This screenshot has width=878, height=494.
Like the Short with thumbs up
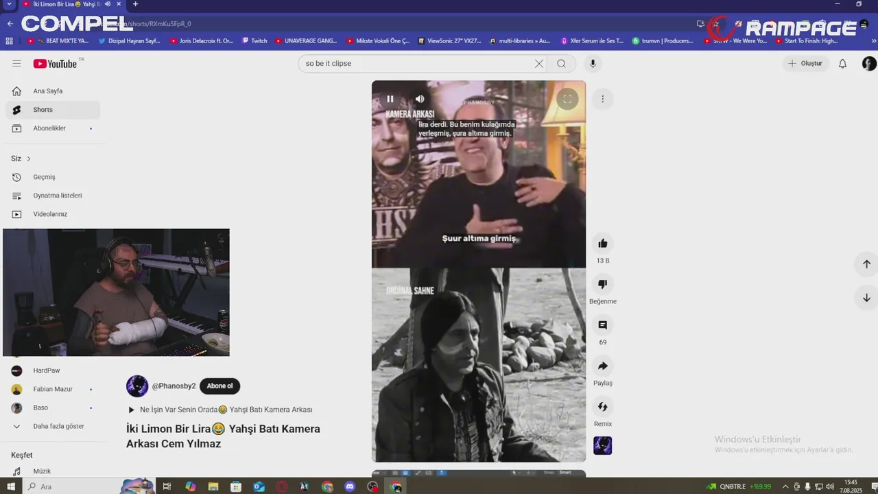pos(602,243)
